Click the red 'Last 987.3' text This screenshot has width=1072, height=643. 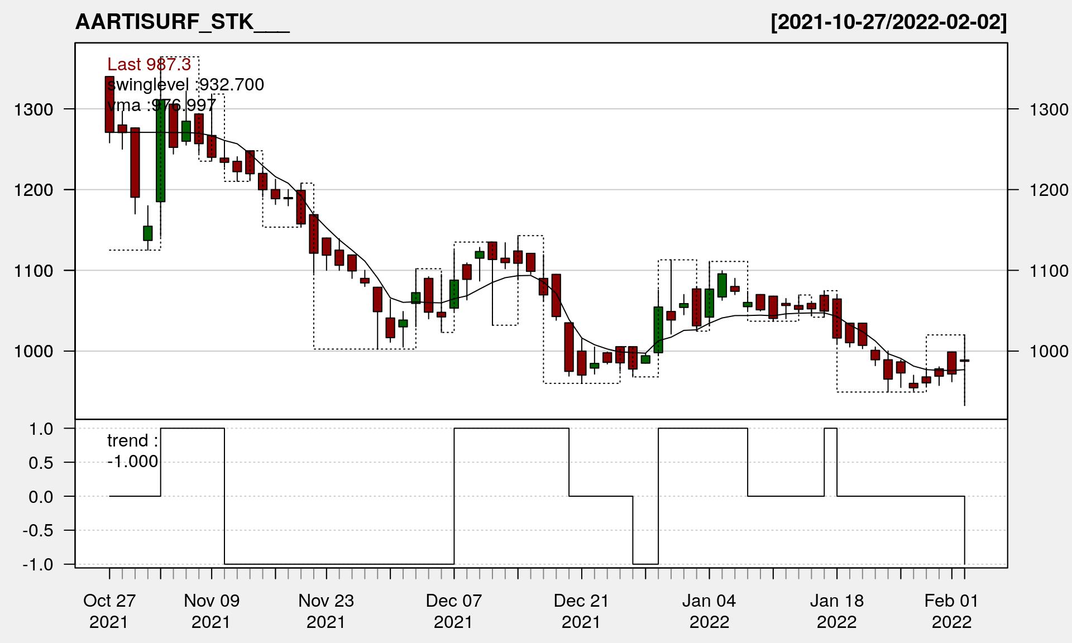click(149, 64)
